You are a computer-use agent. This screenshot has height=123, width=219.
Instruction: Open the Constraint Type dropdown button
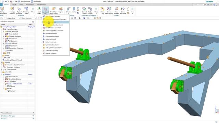tap(46, 11)
